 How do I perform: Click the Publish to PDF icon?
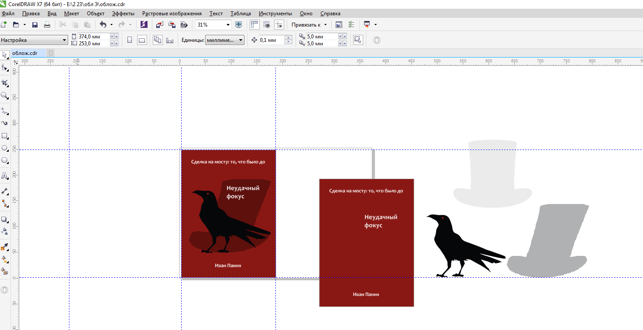pos(184,25)
